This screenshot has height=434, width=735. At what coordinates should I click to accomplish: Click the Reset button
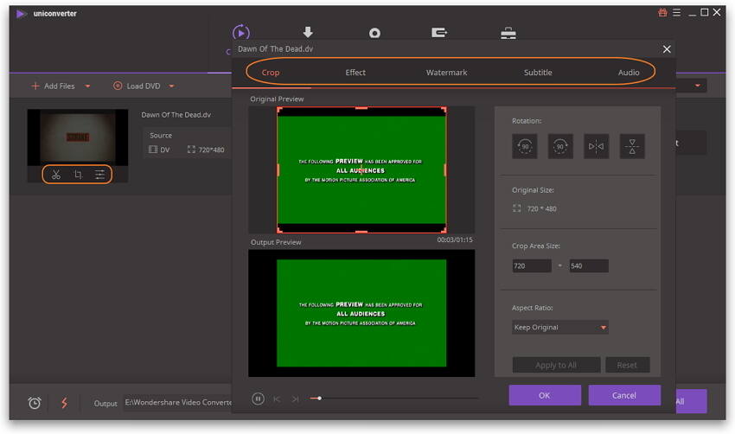click(x=627, y=365)
